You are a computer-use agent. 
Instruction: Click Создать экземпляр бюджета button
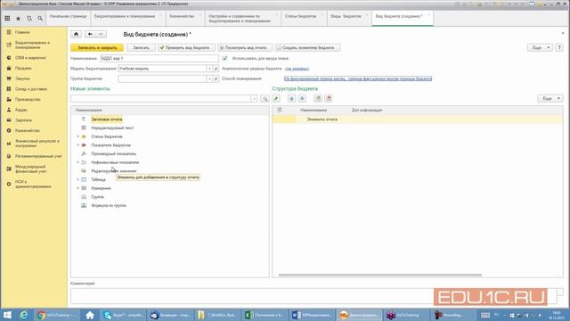(x=307, y=47)
